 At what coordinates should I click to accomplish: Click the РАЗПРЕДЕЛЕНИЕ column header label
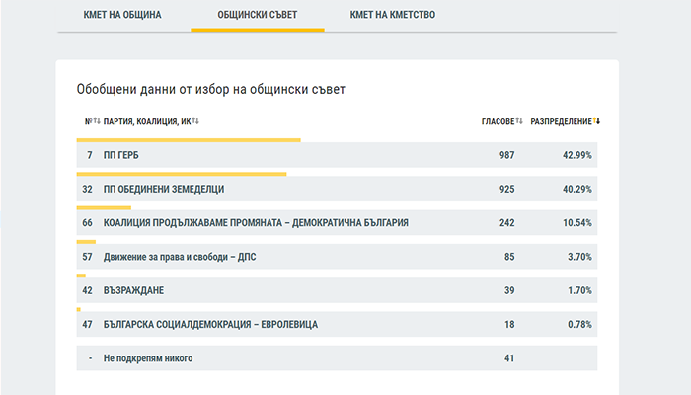tap(561, 121)
